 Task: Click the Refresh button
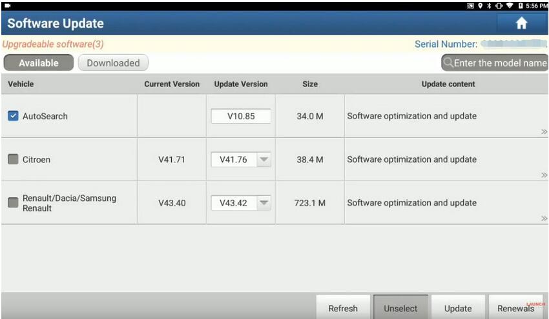pyautogui.click(x=343, y=307)
